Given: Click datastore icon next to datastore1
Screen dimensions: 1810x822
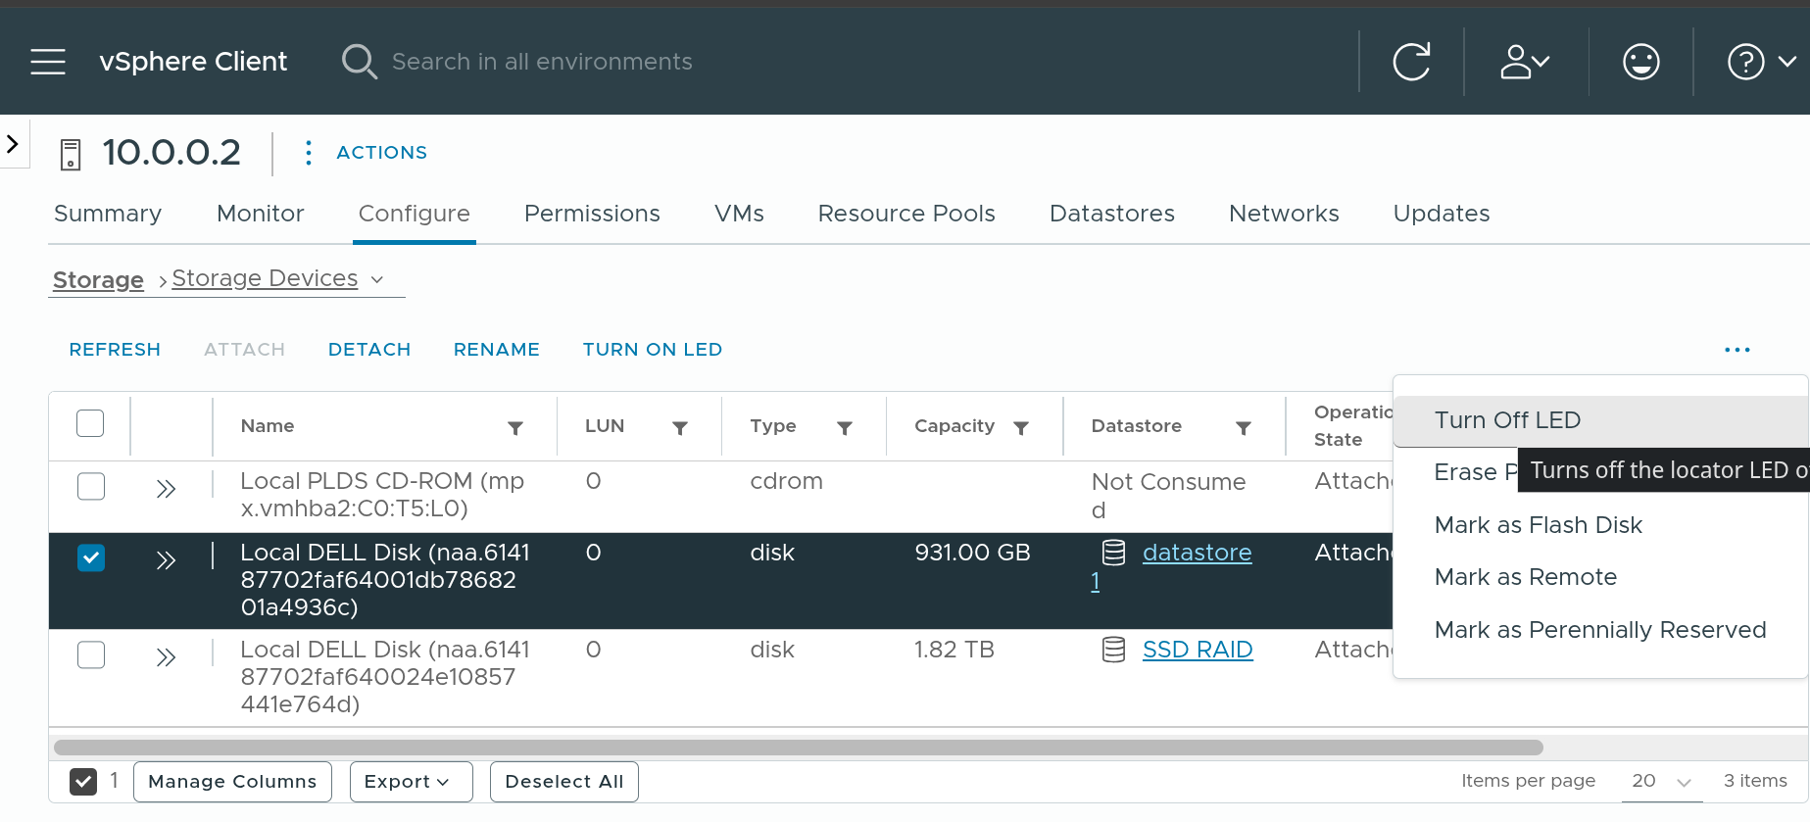Looking at the screenshot, I should tap(1113, 553).
